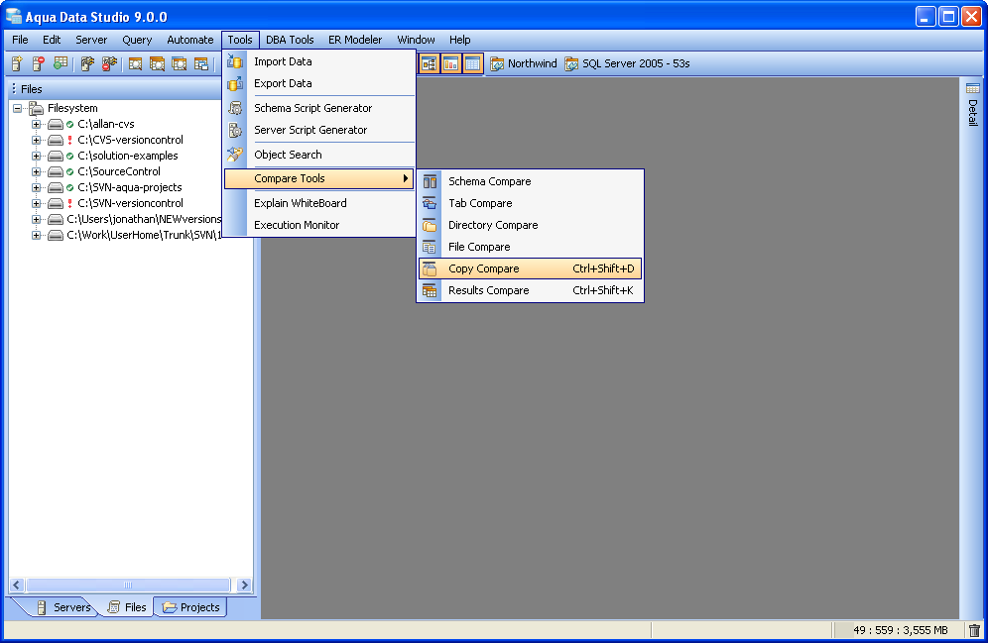Open the Server menu
This screenshot has width=988, height=643.
point(91,40)
